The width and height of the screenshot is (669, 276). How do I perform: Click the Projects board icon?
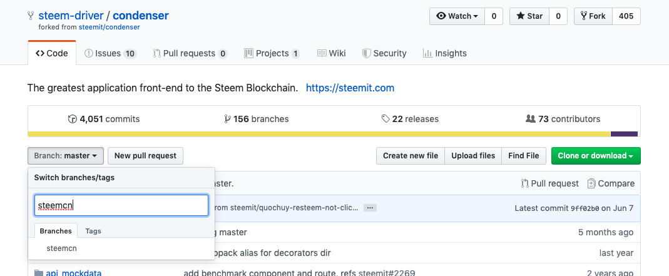[248, 53]
